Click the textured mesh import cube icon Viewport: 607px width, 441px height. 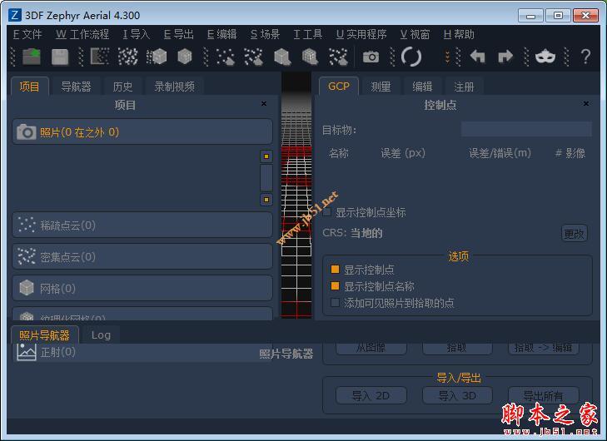[310, 57]
